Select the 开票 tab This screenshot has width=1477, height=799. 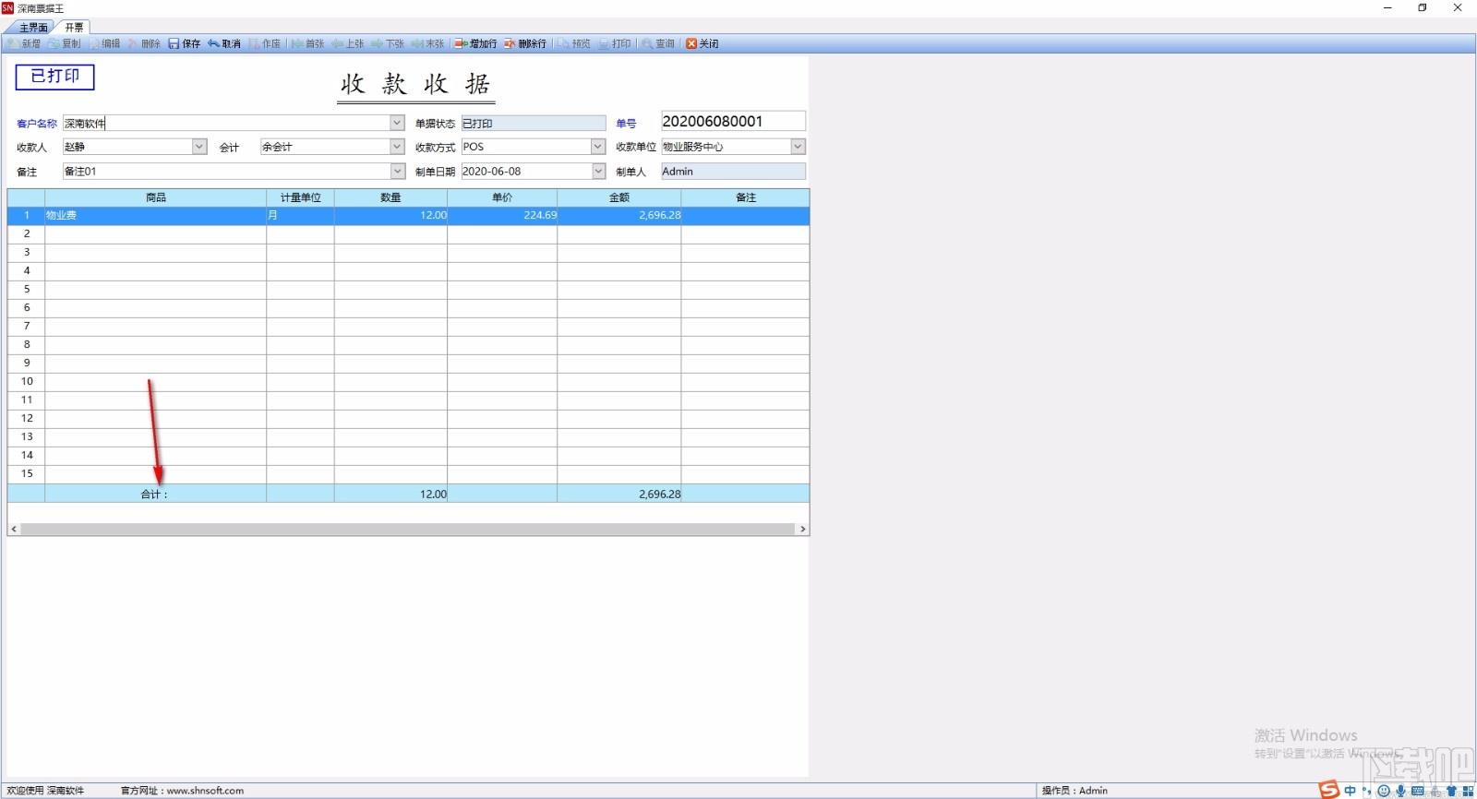(x=74, y=28)
